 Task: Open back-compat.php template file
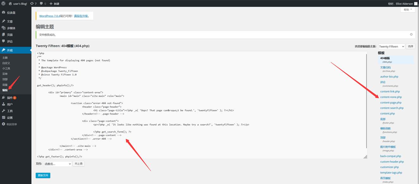click(x=391, y=156)
